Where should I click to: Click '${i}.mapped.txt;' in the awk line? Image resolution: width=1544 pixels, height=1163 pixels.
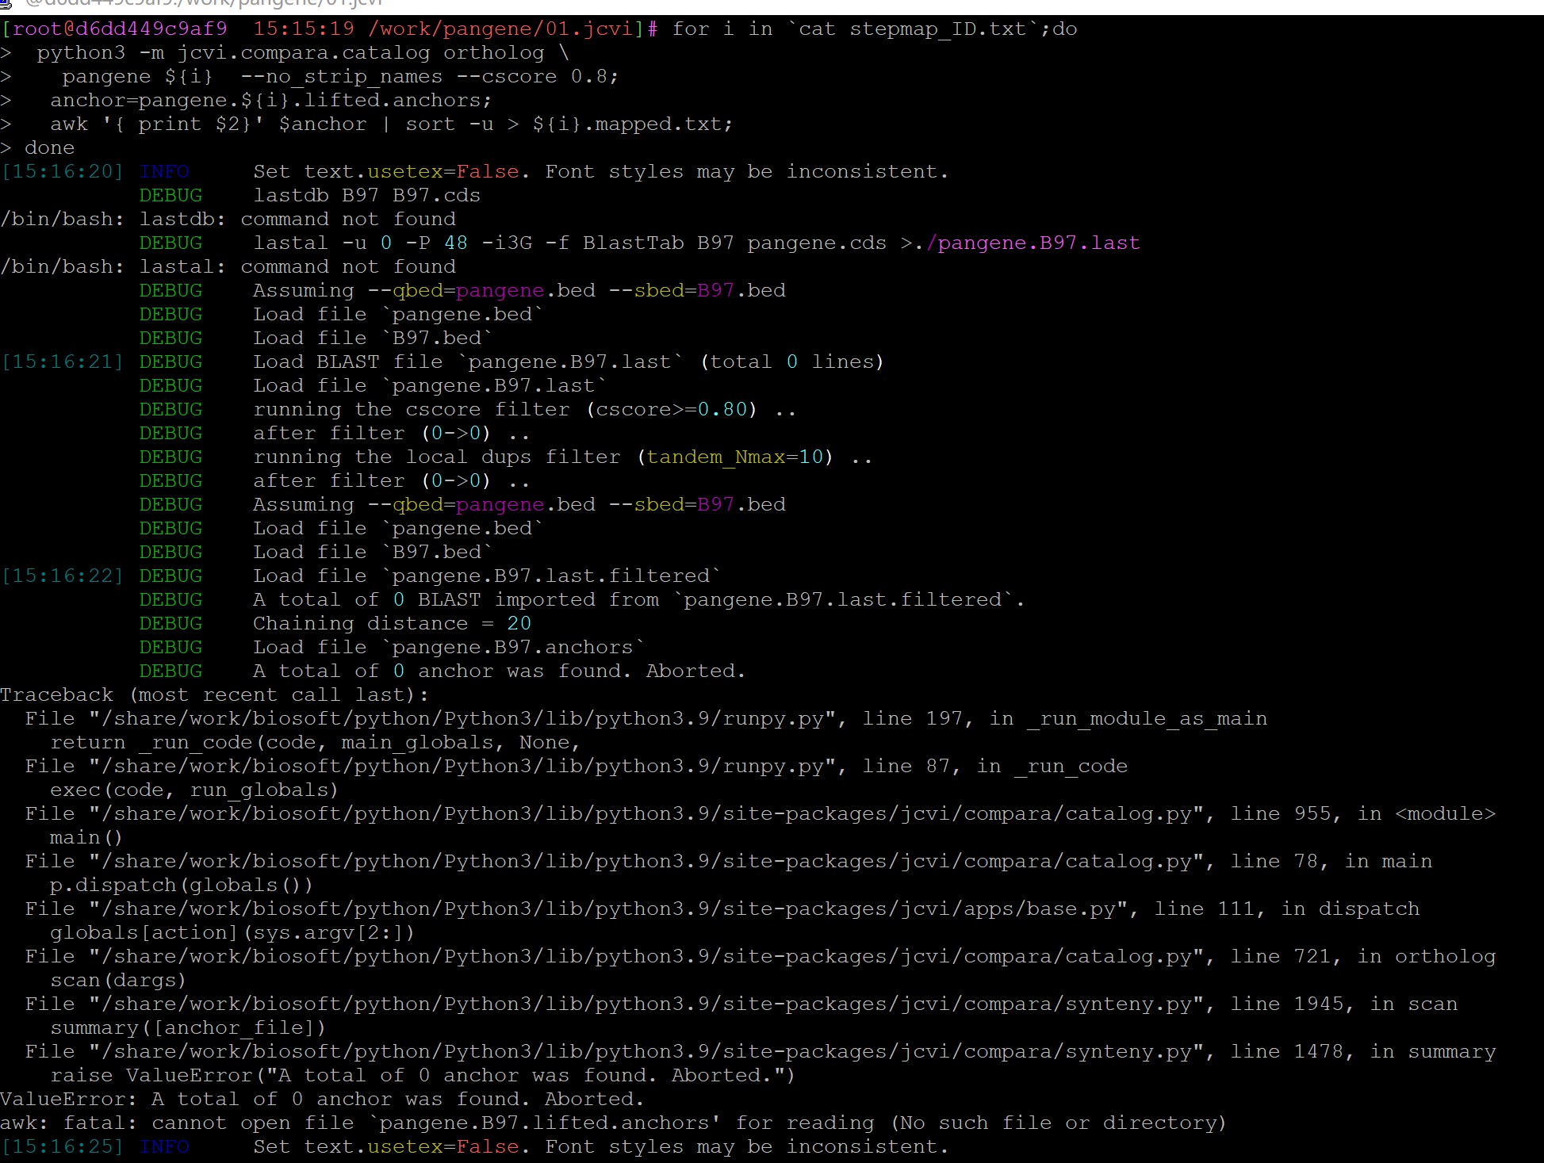coord(633,124)
